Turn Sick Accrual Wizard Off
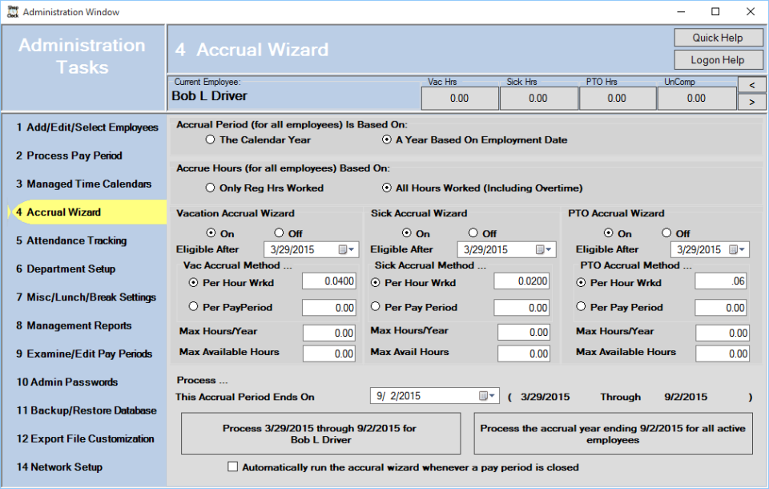This screenshot has height=489, width=769. point(473,232)
